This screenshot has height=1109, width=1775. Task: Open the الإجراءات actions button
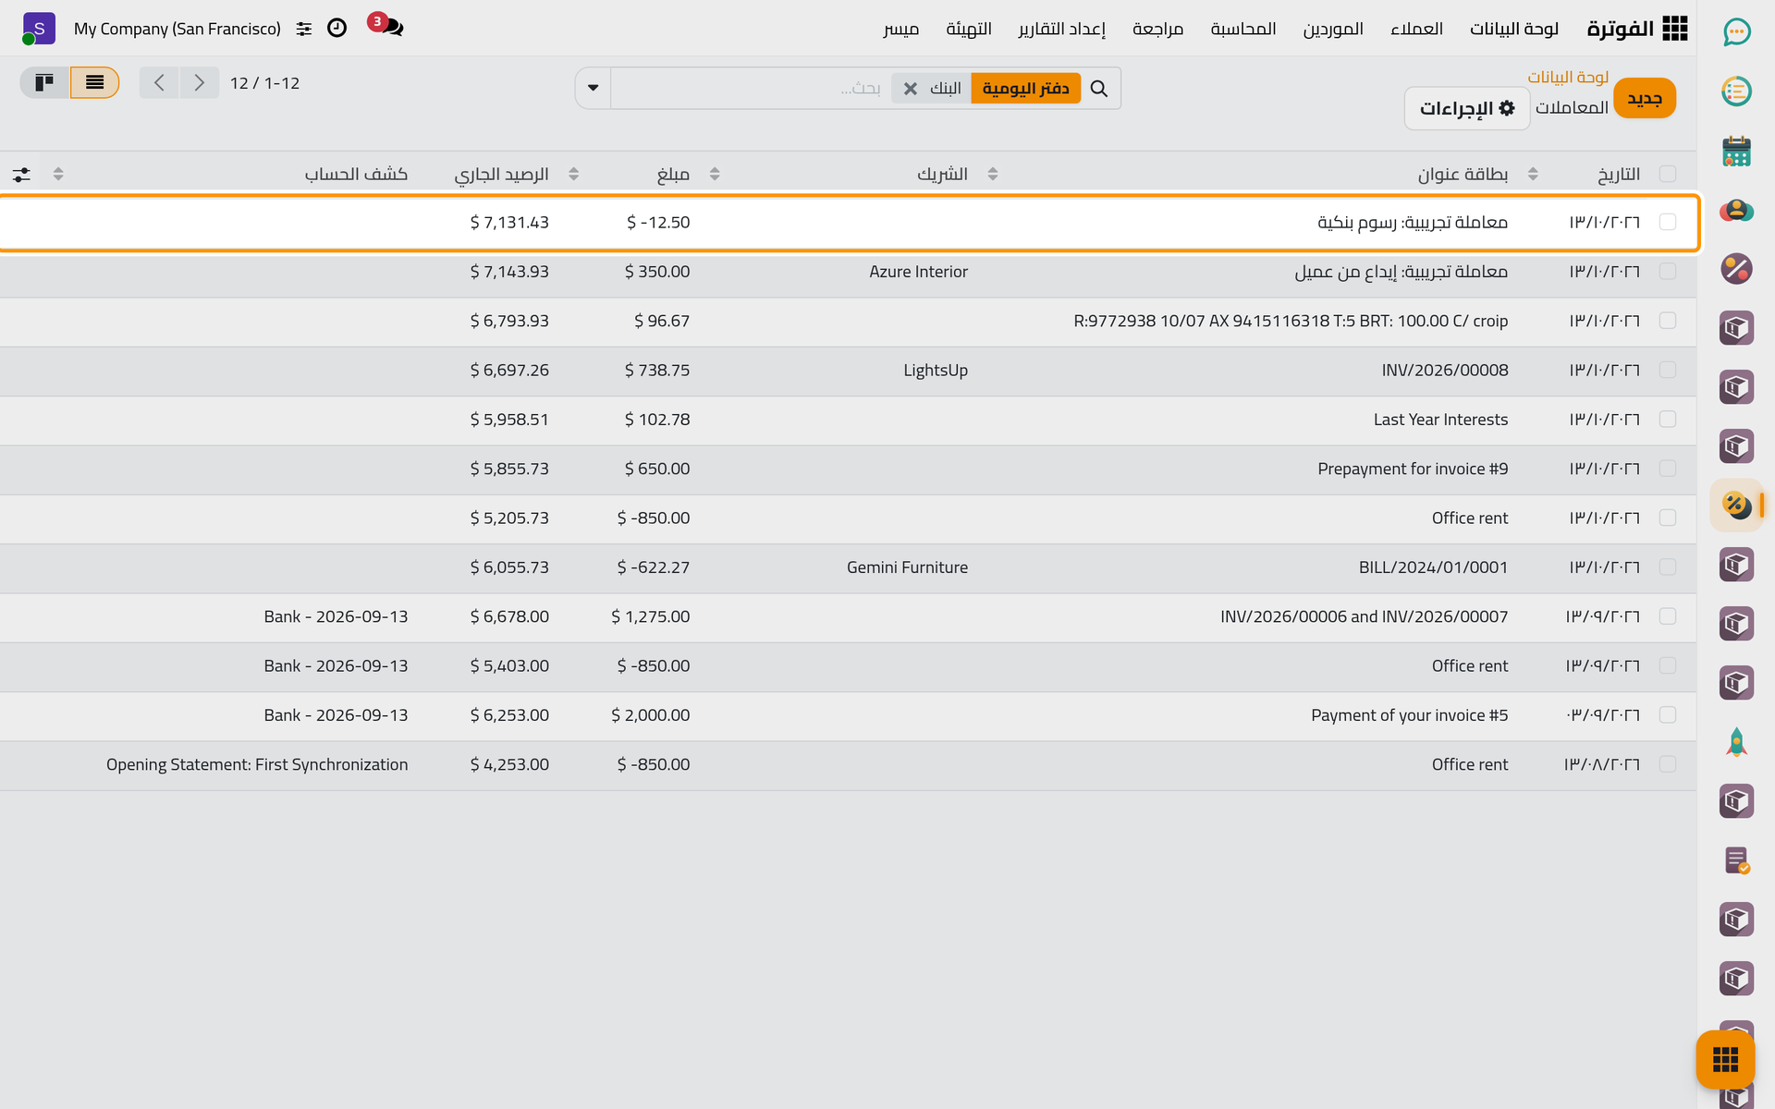point(1467,108)
